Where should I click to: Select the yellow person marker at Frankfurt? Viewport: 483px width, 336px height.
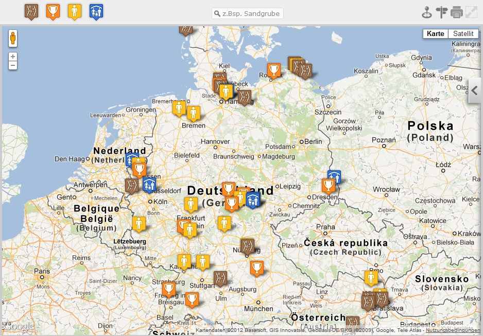[189, 230]
